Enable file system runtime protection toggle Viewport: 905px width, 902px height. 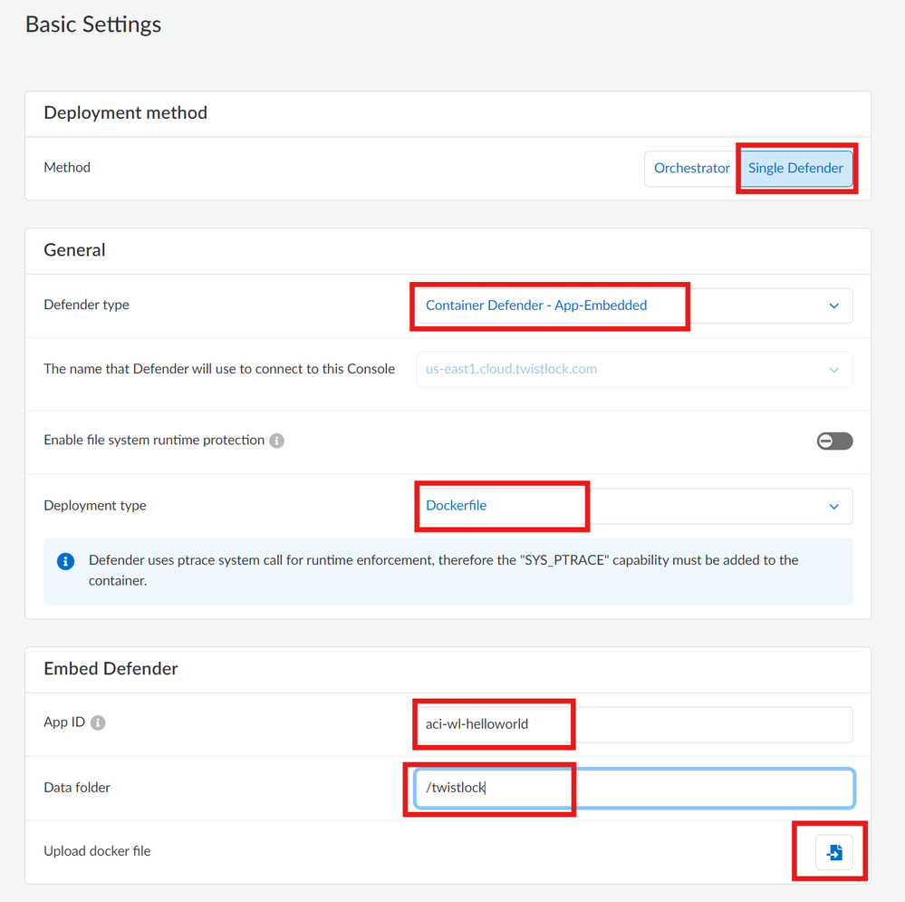pos(833,441)
